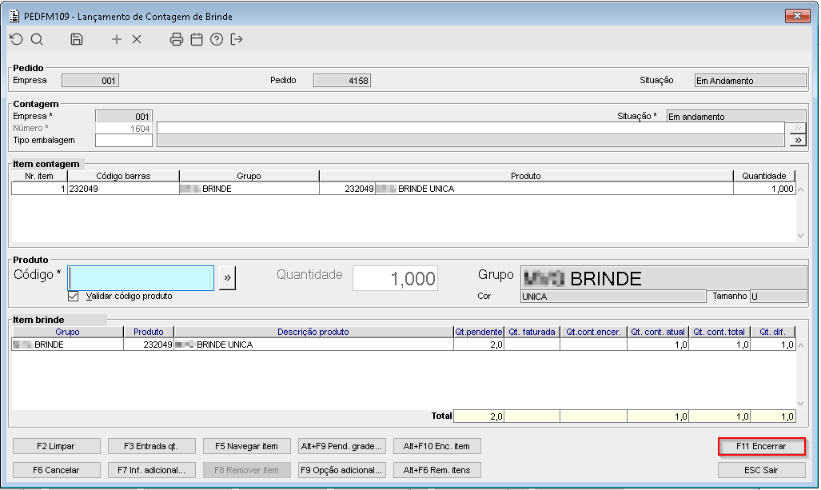Open F7 Inf. adicional... button
This screenshot has width=821, height=490.
tap(151, 470)
